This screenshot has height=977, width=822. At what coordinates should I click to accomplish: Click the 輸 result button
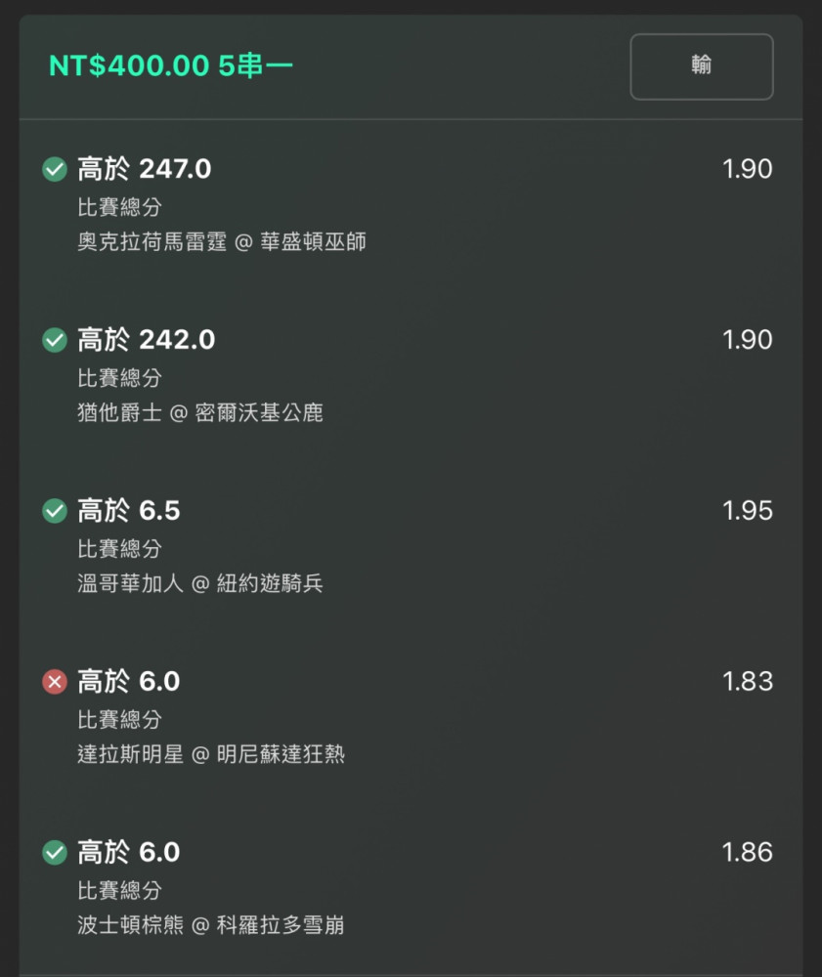(x=702, y=66)
